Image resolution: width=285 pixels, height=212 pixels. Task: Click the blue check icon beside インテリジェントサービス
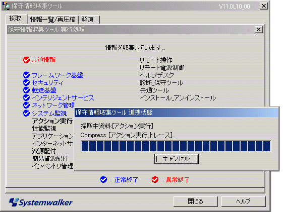(x=26, y=97)
